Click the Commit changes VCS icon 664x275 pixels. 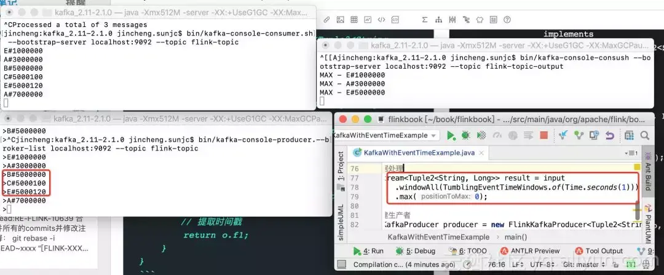pos(579,136)
